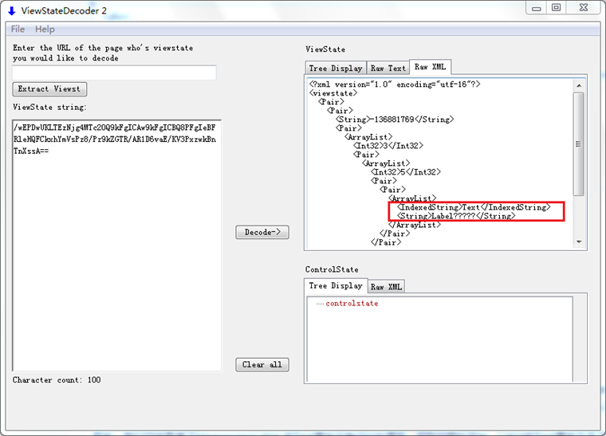Select the ViewState Raw XML tab
This screenshot has width=606, height=436.
click(430, 67)
